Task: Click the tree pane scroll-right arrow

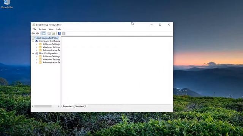Action: 58,106
